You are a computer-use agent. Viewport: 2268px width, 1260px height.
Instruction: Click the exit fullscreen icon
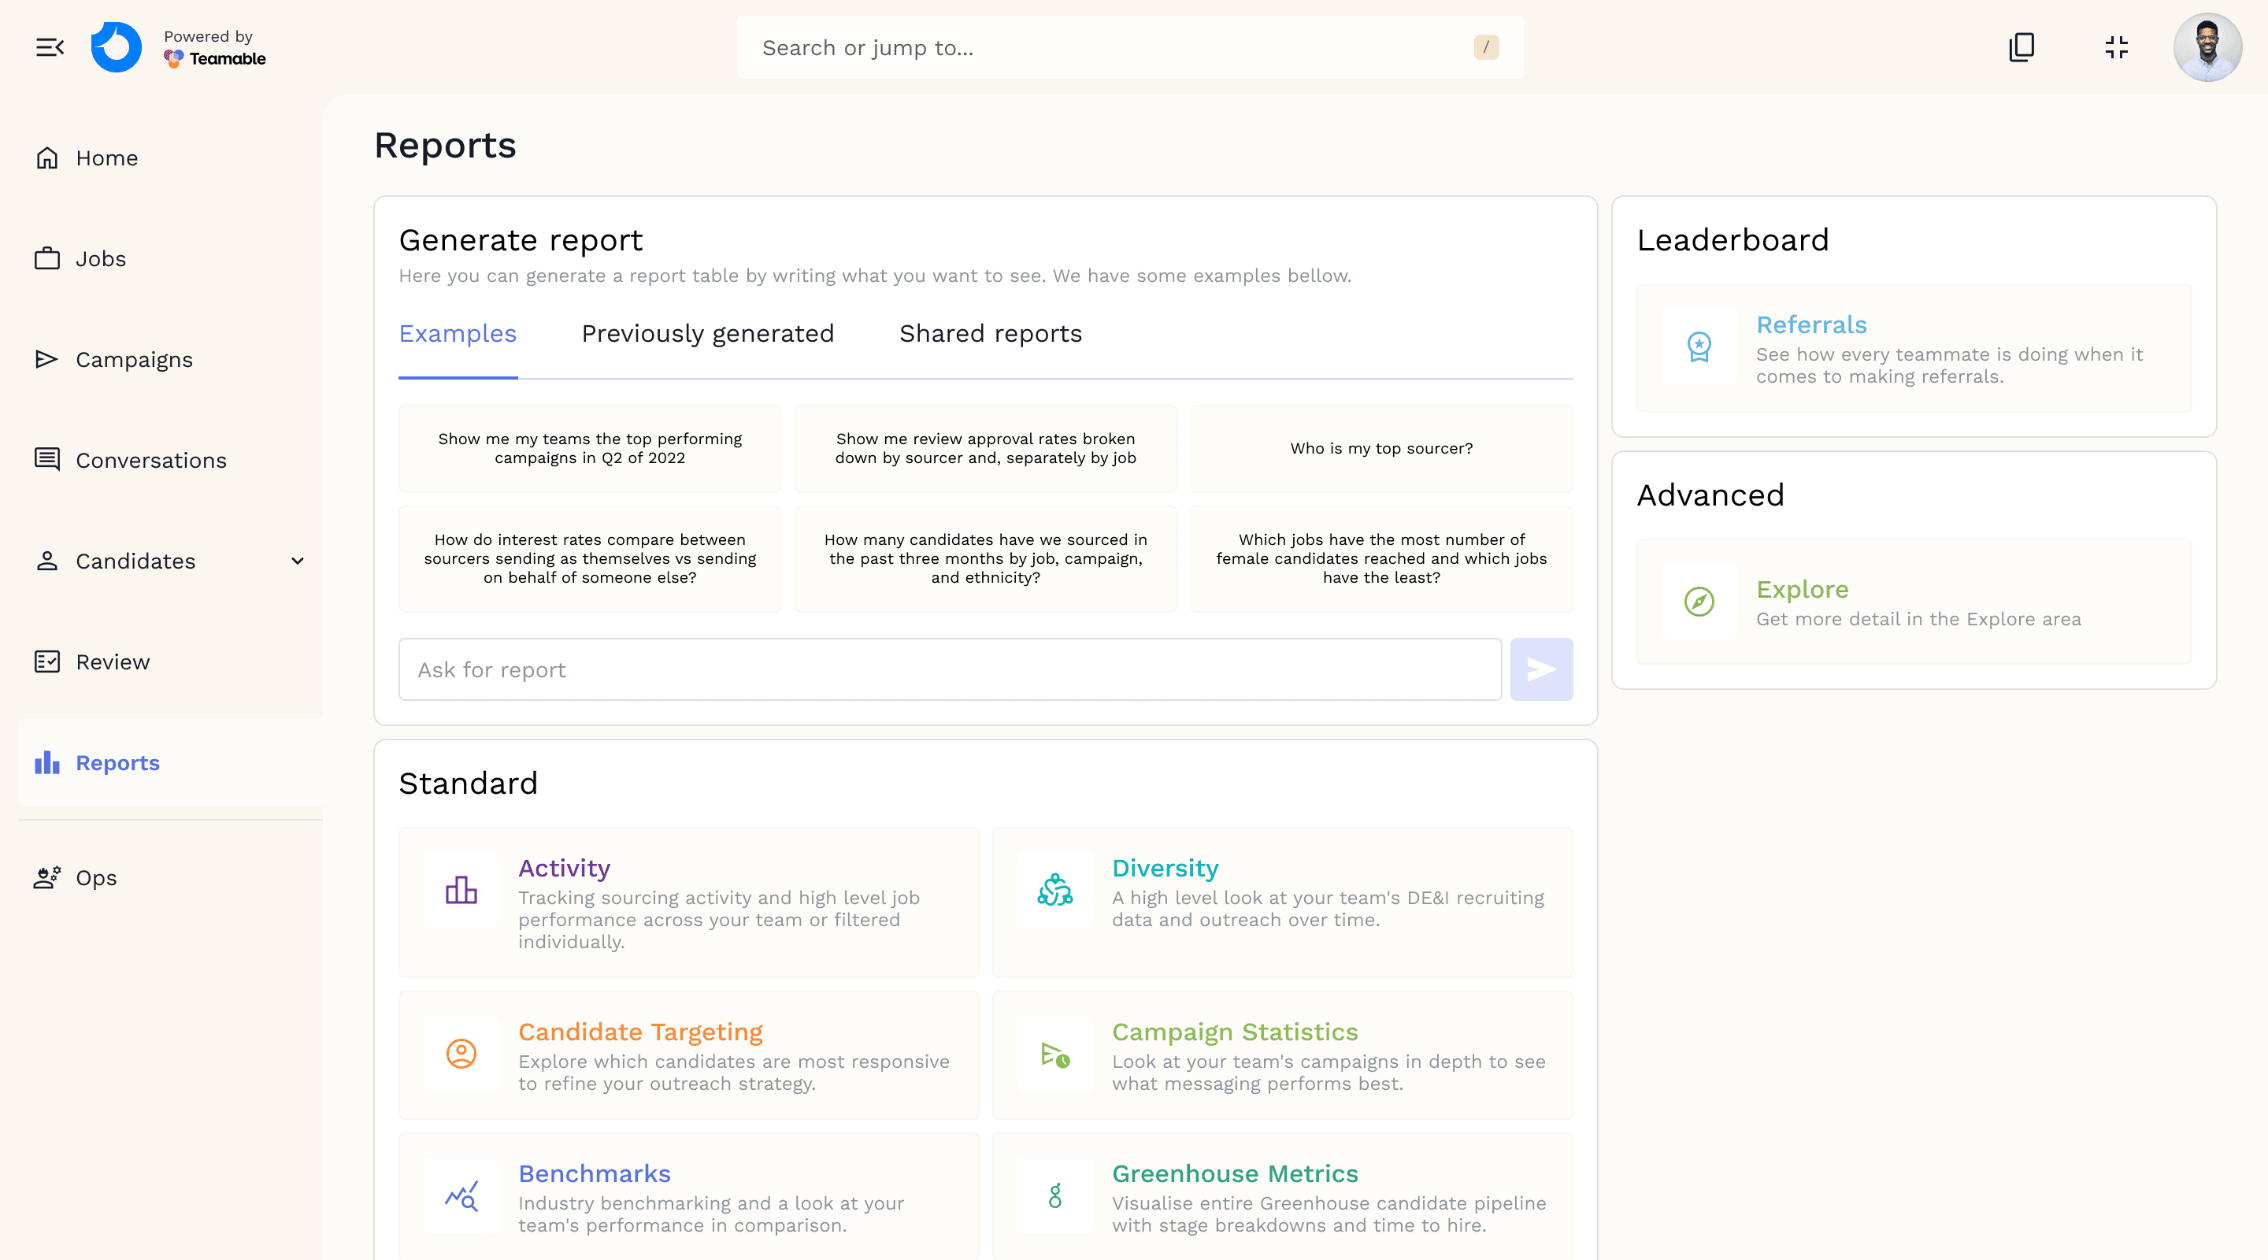[2116, 47]
